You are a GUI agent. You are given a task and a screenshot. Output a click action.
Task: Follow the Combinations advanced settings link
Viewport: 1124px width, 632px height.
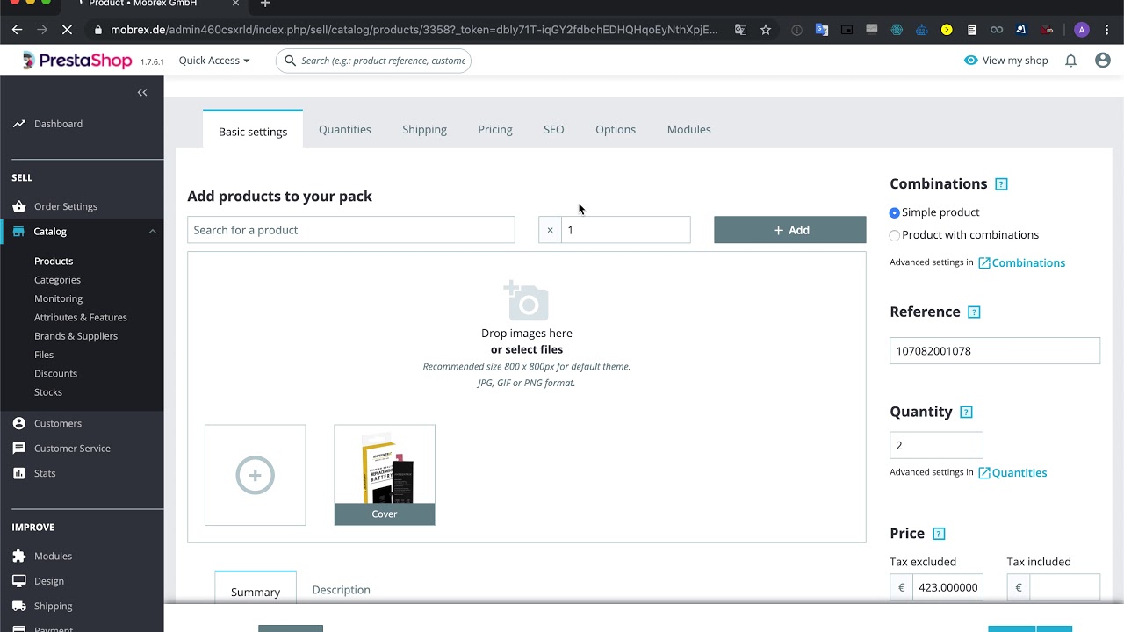(1021, 263)
